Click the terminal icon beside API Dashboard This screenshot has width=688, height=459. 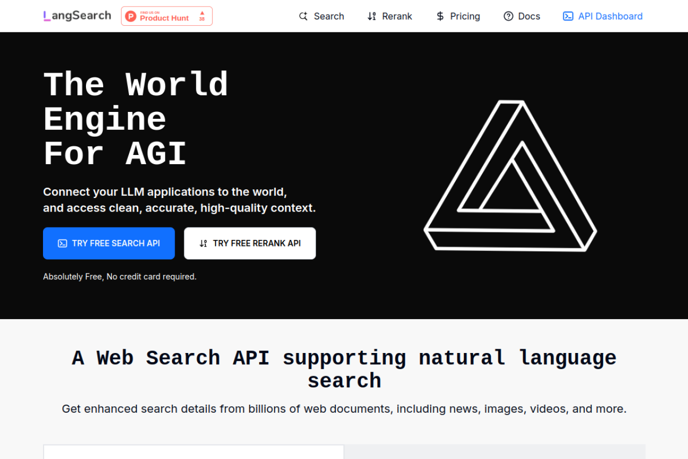coord(568,16)
